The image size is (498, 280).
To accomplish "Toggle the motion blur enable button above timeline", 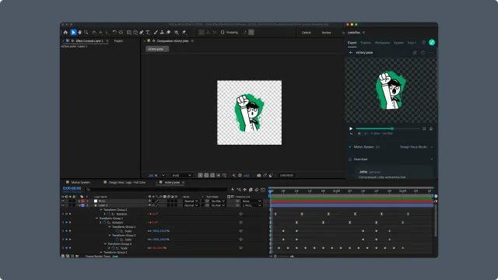I will pyautogui.click(x=257, y=190).
